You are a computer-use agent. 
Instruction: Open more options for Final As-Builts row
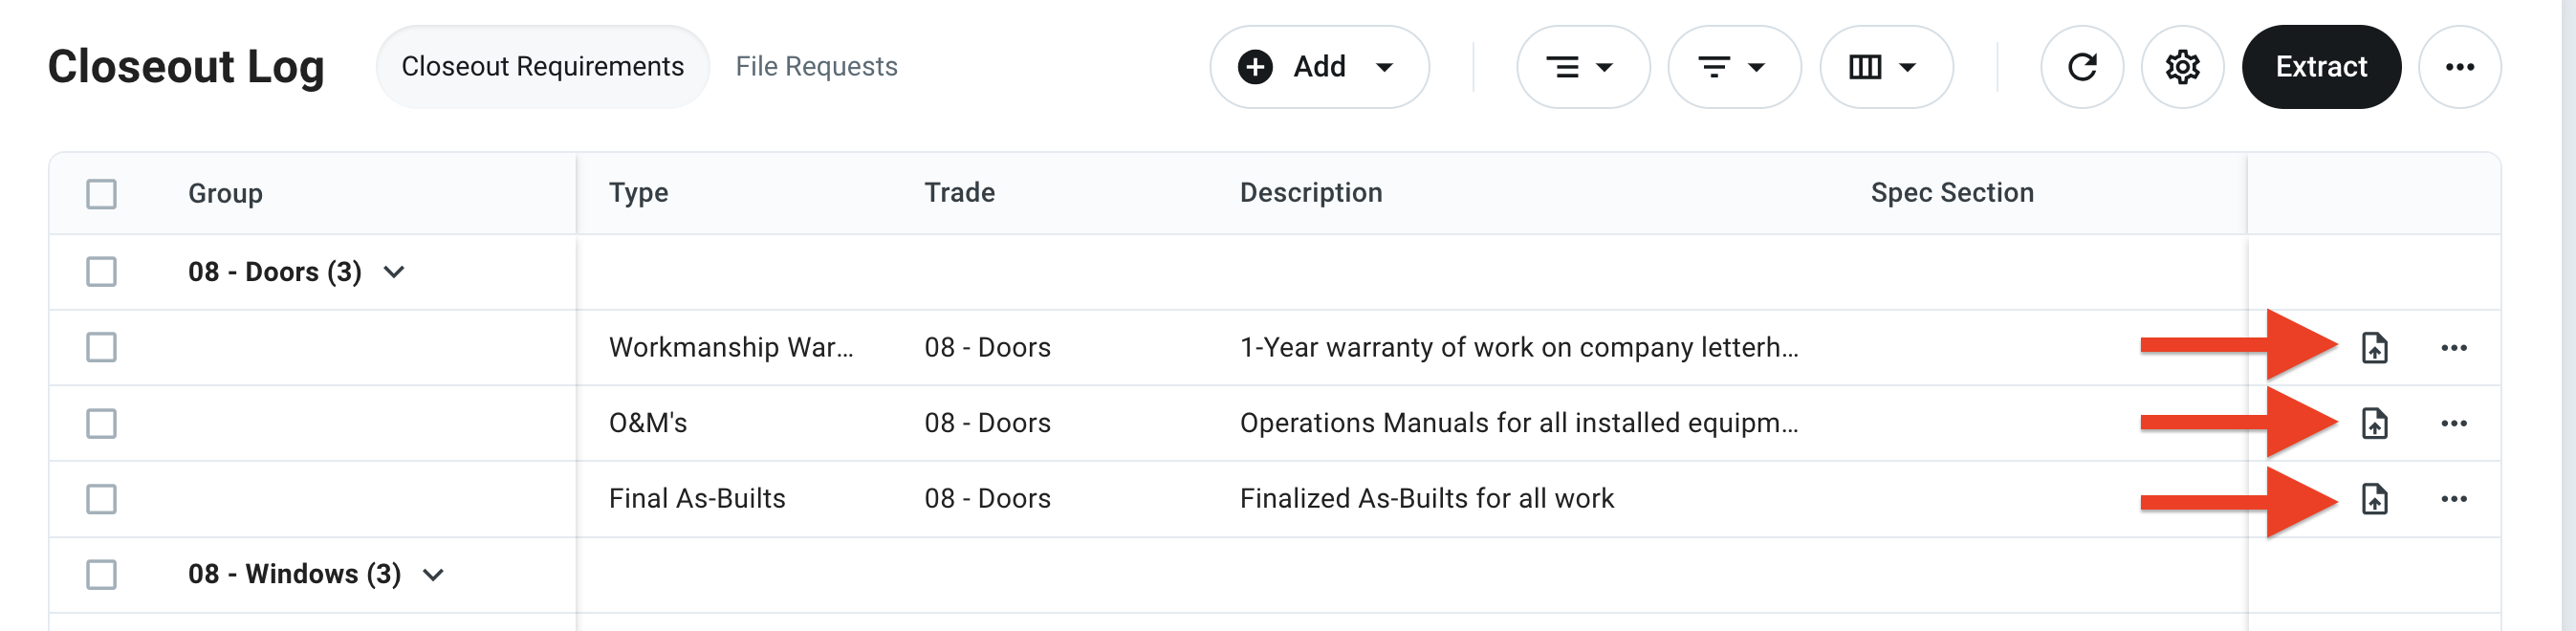(2453, 499)
